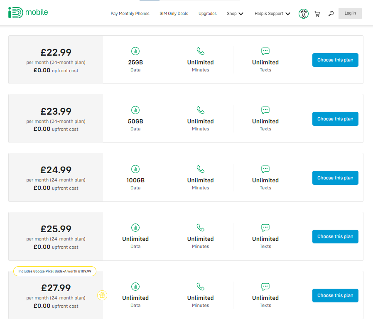Open the accessibility options icon
Screen dimensions: 373x319
pyautogui.click(x=304, y=14)
